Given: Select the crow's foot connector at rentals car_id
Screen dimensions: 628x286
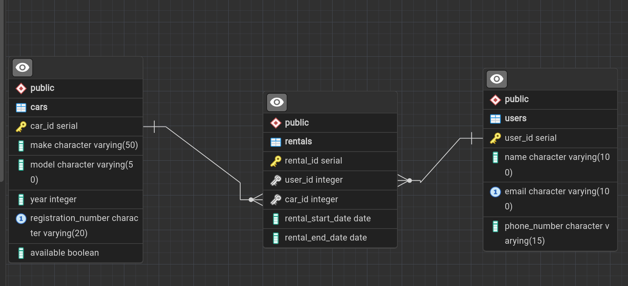Looking at the screenshot, I should 255,199.
